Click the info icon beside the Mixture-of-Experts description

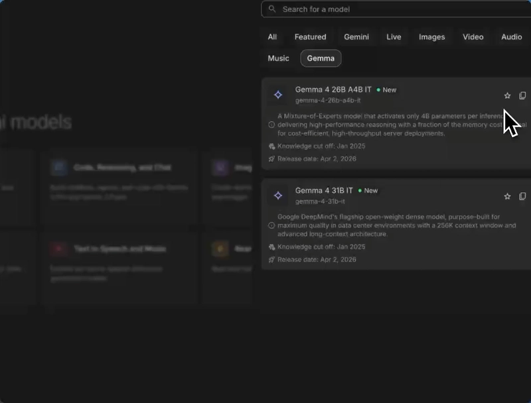271,125
